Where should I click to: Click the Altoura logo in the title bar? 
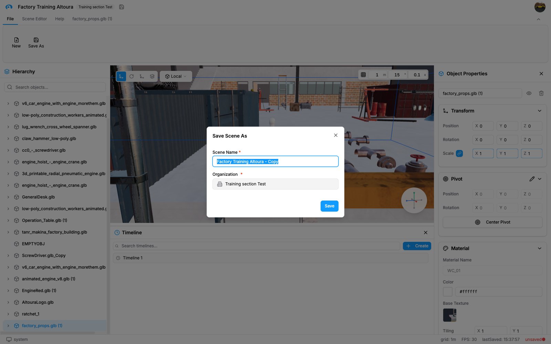coord(9,7)
